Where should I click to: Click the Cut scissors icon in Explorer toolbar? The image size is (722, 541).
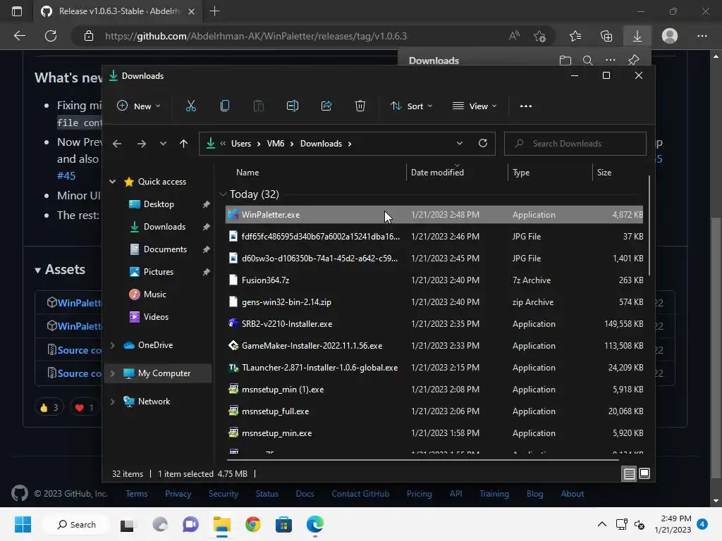tap(190, 106)
